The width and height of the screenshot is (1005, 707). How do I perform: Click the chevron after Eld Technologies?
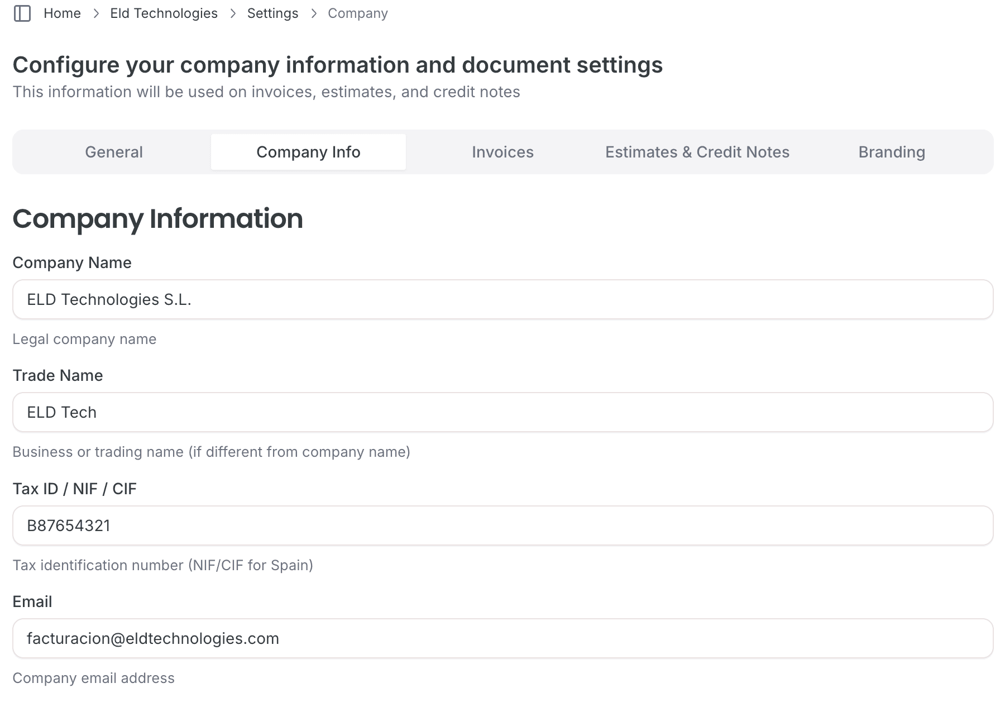233,13
